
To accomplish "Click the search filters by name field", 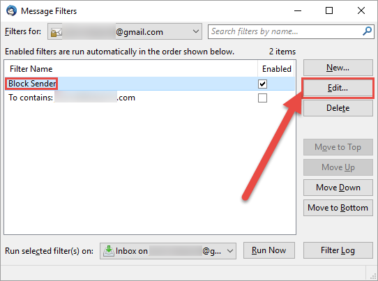I will 286,31.
